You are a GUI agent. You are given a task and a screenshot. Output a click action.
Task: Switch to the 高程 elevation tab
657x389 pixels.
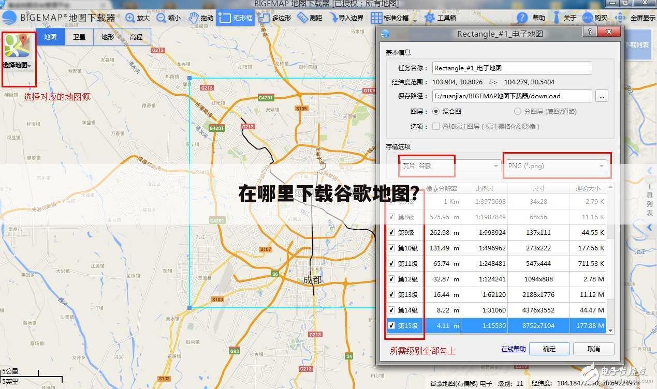pos(136,37)
